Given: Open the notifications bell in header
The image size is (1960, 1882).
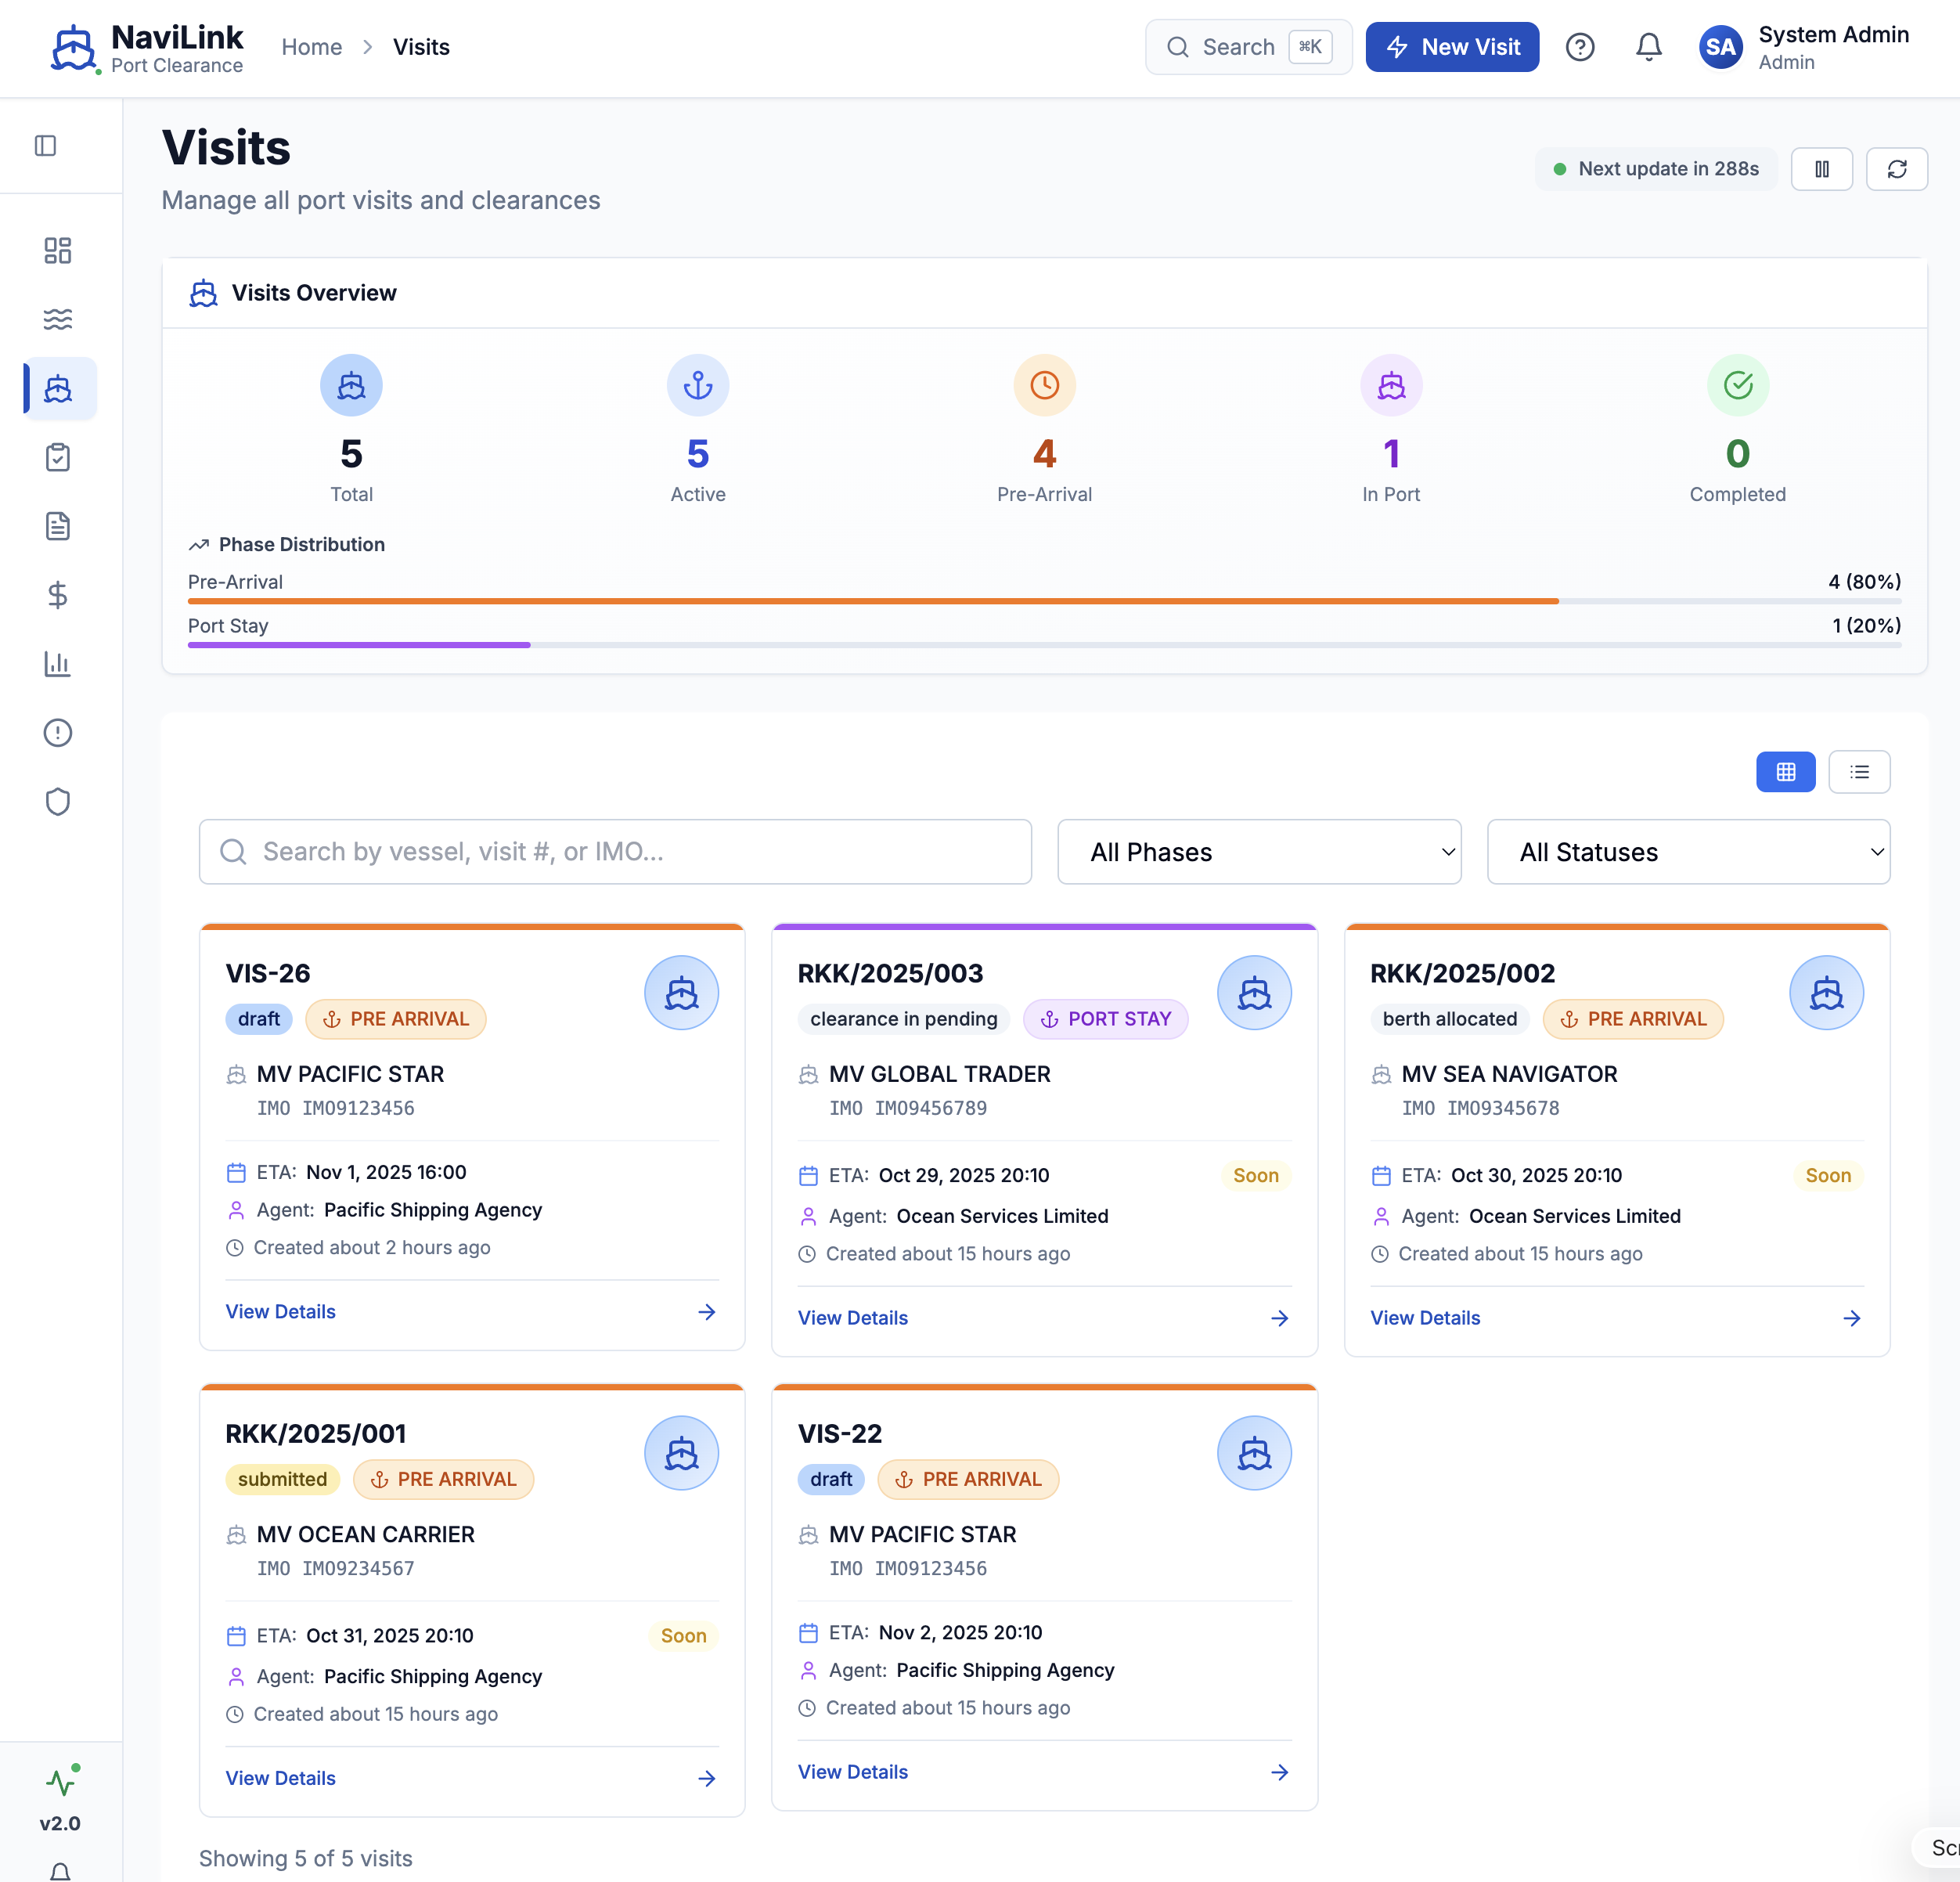Looking at the screenshot, I should tap(1648, 47).
